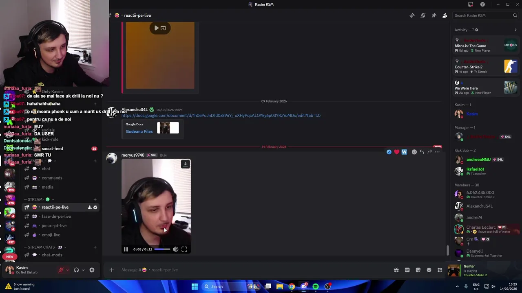Expand the Activity panel chevron
The width and height of the screenshot is (522, 293).
pos(515,30)
